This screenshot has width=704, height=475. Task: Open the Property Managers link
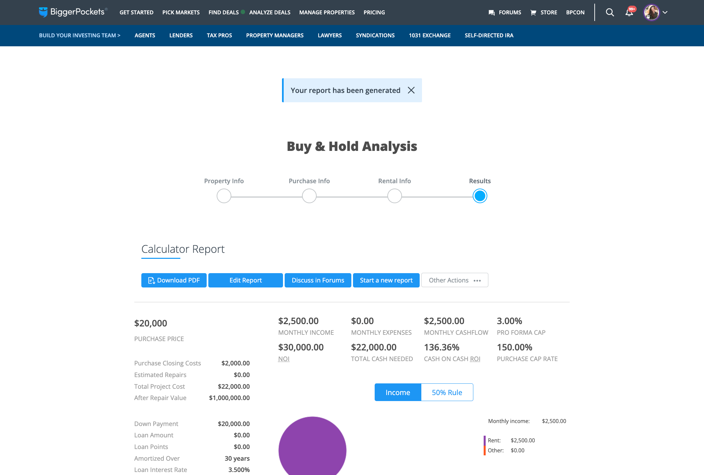pos(275,35)
